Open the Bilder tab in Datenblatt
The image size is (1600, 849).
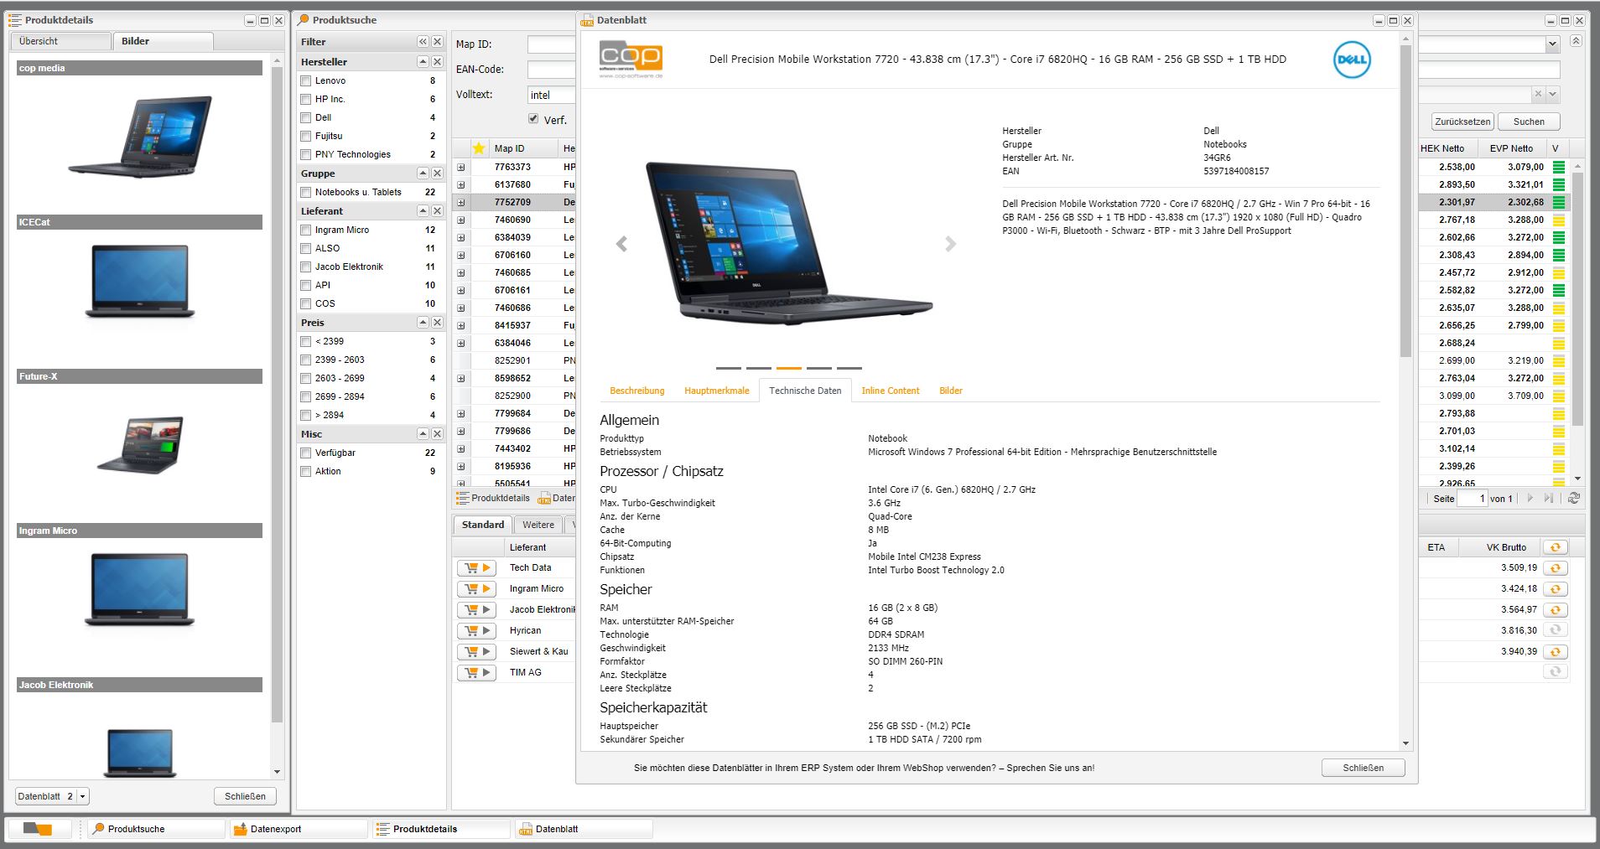[951, 391]
